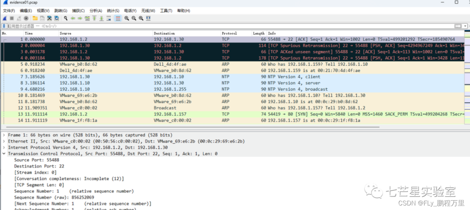
Task: Expand the Ethernet II details row
Action: coord(4,141)
